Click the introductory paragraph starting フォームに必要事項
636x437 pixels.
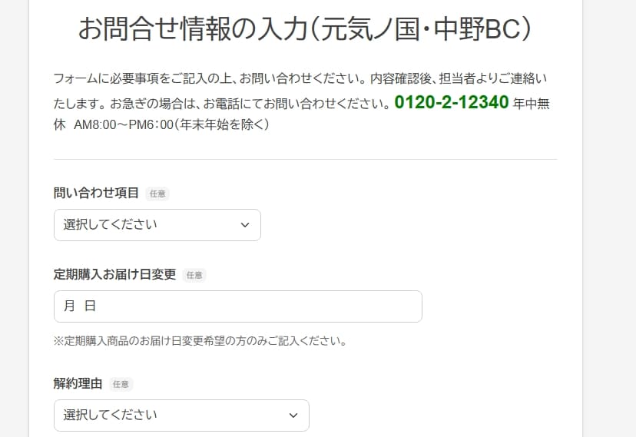(302, 101)
